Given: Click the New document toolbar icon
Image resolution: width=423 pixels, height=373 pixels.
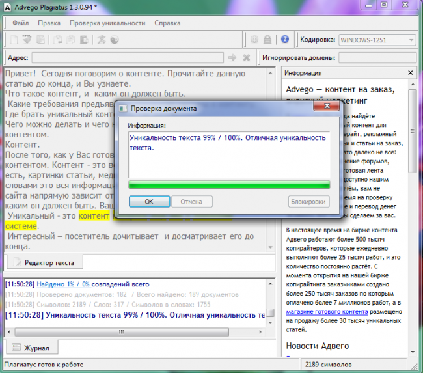Looking at the screenshot, I should pos(14,40).
